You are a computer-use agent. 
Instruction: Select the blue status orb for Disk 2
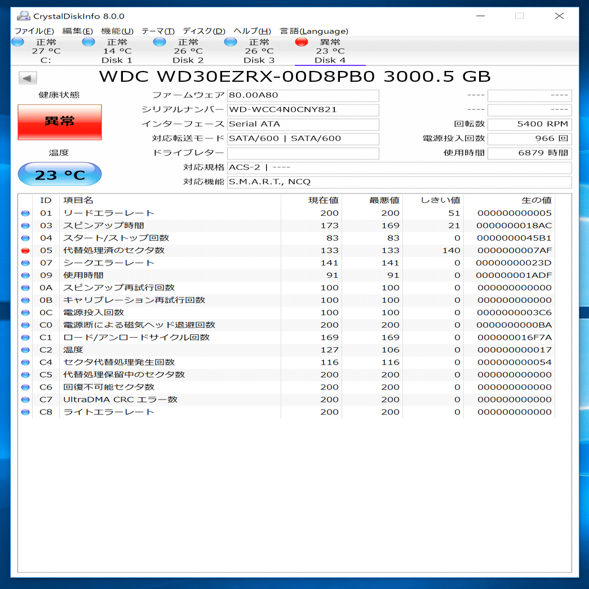tap(160, 42)
